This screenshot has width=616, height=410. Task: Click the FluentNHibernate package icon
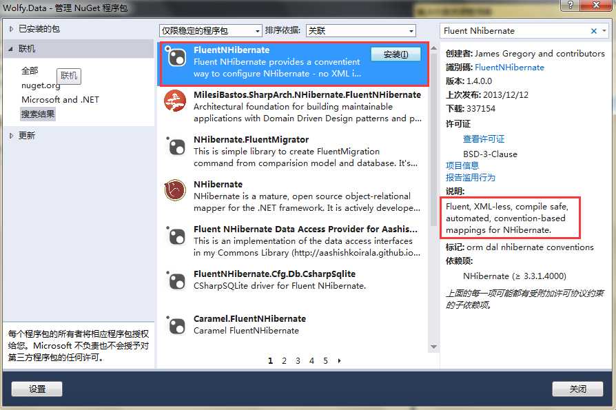coord(176,57)
